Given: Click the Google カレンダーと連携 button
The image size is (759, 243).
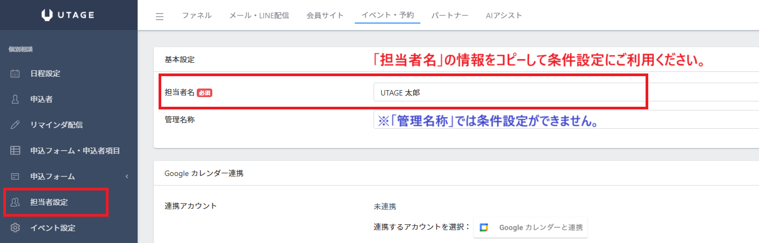Looking at the screenshot, I should 531,227.
